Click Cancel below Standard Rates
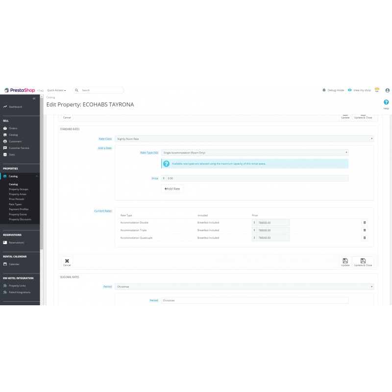This screenshot has height=392, width=392. click(x=67, y=262)
